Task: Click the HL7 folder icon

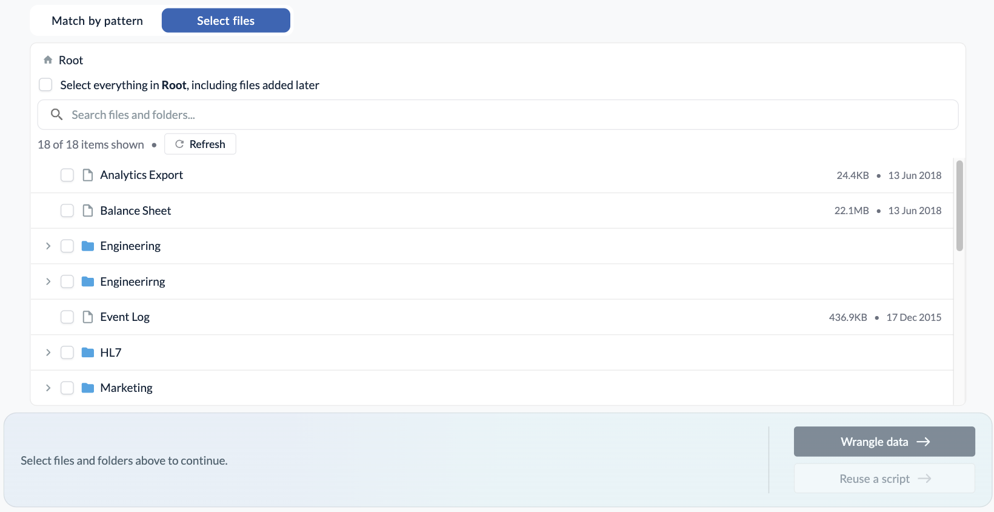Action: point(88,352)
